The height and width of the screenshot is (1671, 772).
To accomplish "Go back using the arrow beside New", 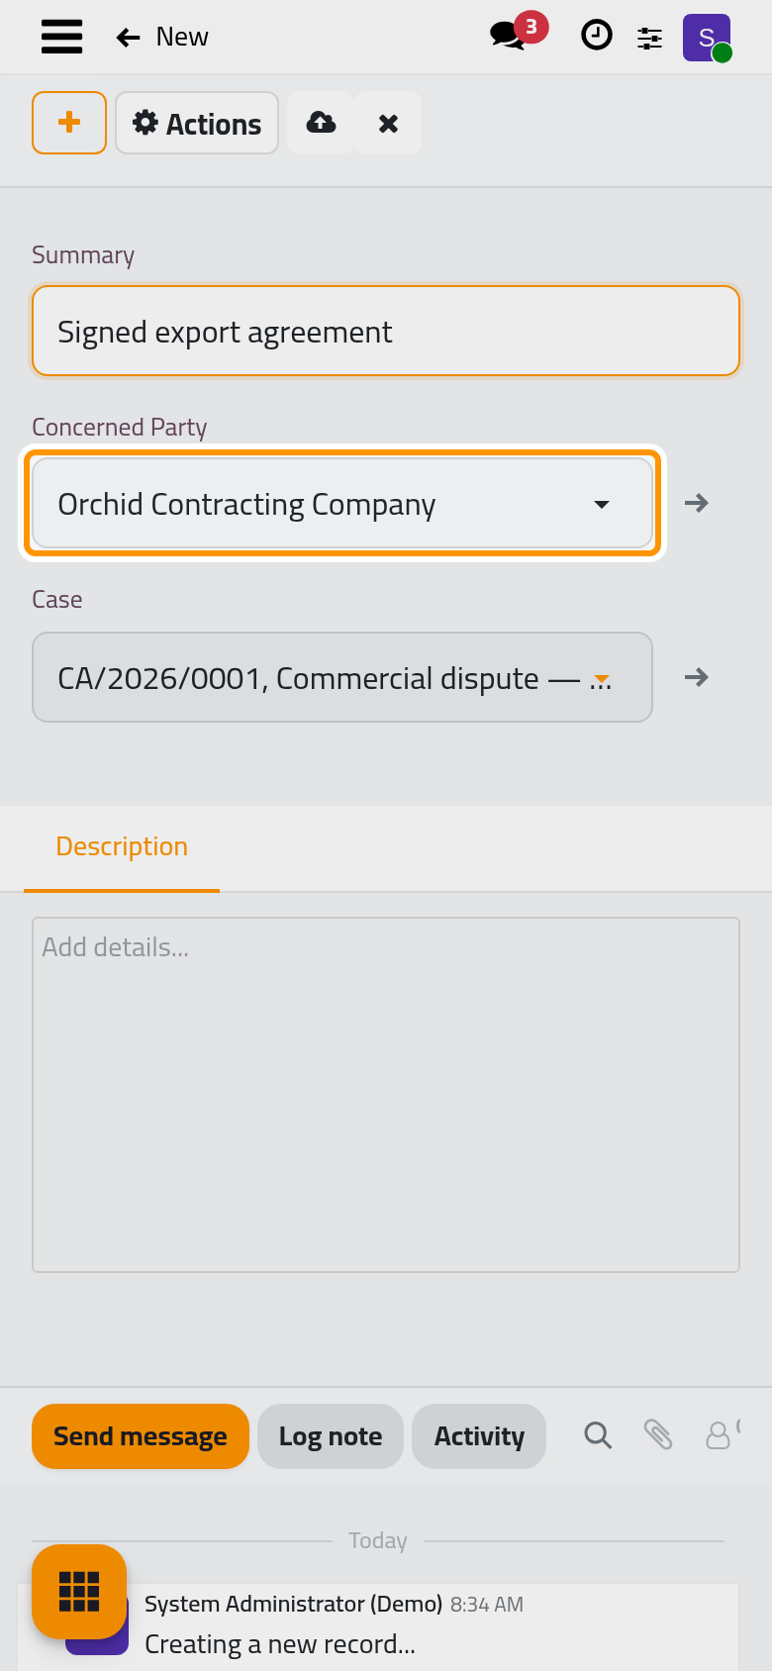I will tap(128, 38).
